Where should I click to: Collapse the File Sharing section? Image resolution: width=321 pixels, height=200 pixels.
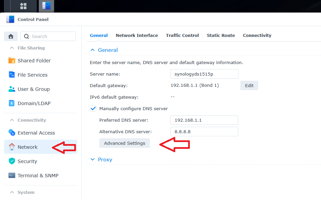[12, 48]
